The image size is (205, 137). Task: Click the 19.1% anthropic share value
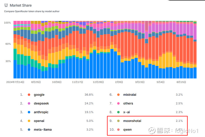pyautogui.click(x=89, y=112)
